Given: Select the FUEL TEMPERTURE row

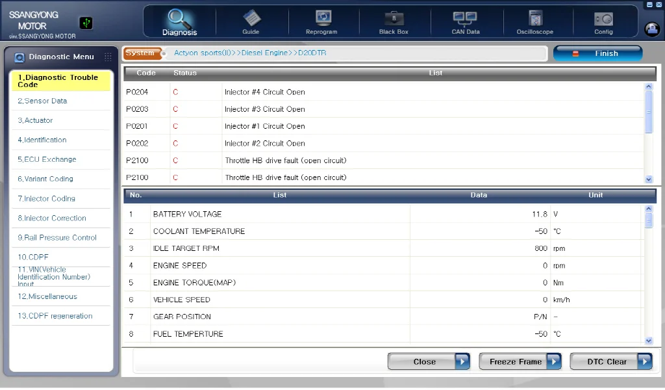Looking at the screenshot, I should coord(384,334).
